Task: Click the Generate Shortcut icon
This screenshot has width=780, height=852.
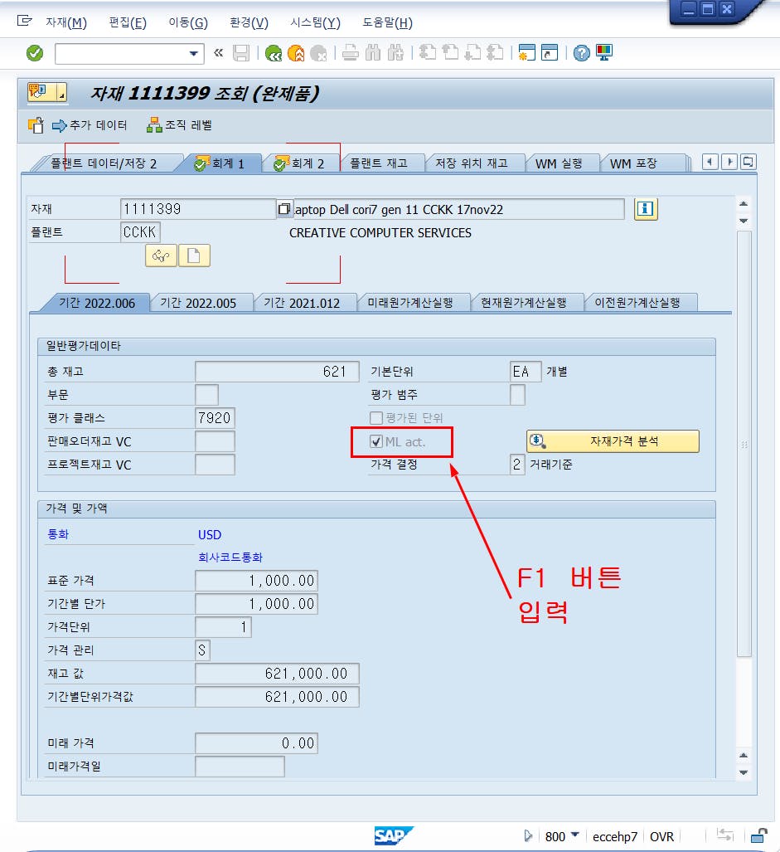Action: click(x=550, y=53)
